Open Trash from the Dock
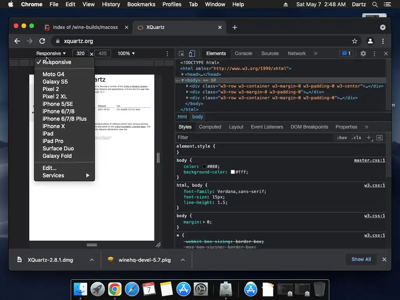 (320, 289)
